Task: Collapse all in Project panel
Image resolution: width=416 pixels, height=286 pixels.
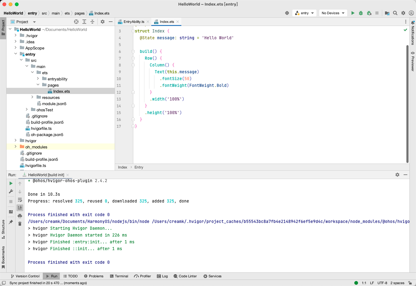Action: pyautogui.click(x=92, y=22)
